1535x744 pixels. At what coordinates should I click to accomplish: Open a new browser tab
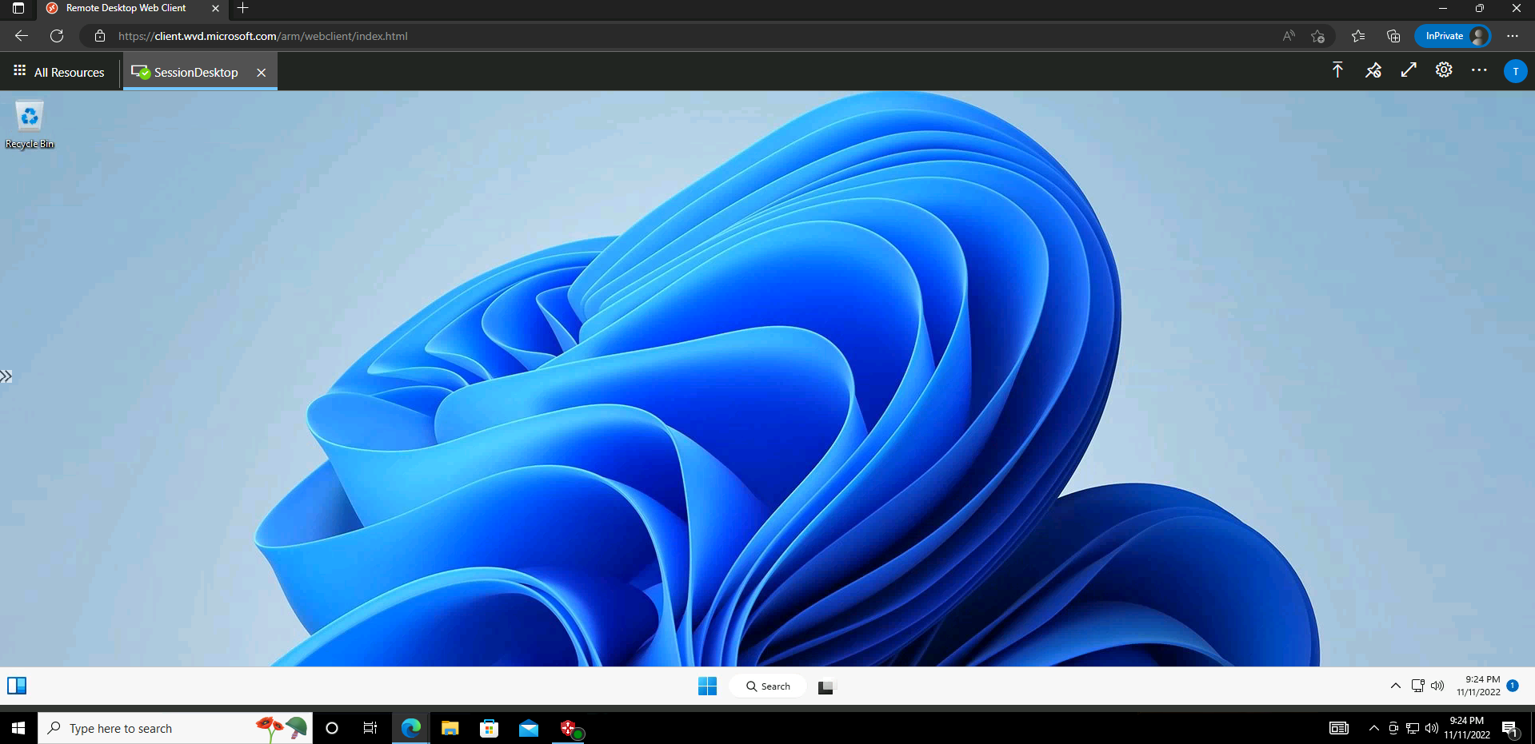click(243, 8)
